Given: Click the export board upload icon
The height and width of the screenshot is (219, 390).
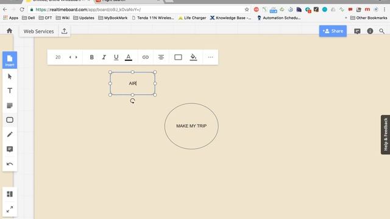Looking at the screenshot, I should 65,31.
